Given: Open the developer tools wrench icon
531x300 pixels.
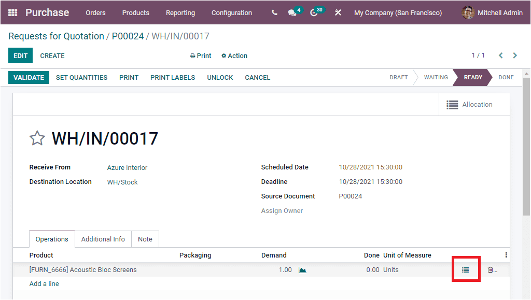Looking at the screenshot, I should [x=338, y=12].
